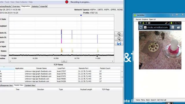Select the Content View tab
This screenshot has height=104, width=185.
pyautogui.click(x=30, y=86)
